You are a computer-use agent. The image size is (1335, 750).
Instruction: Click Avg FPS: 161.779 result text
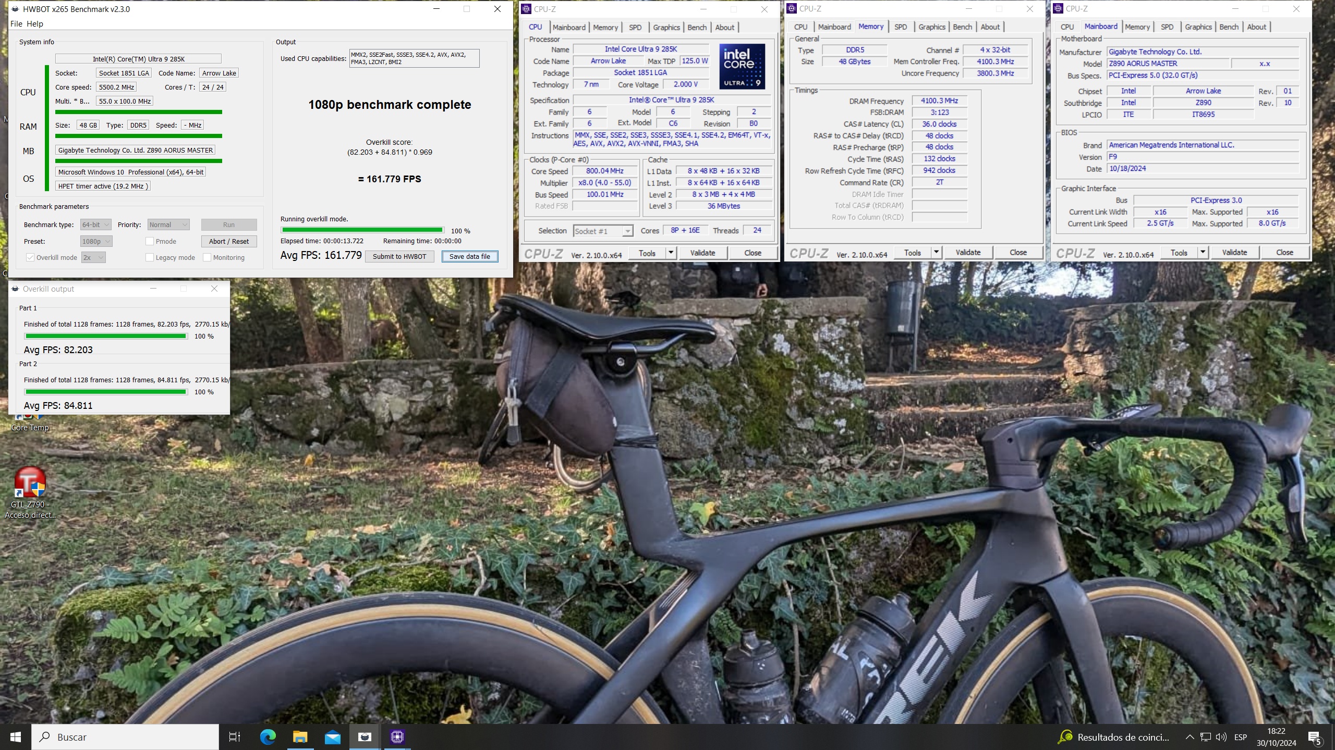pos(321,255)
